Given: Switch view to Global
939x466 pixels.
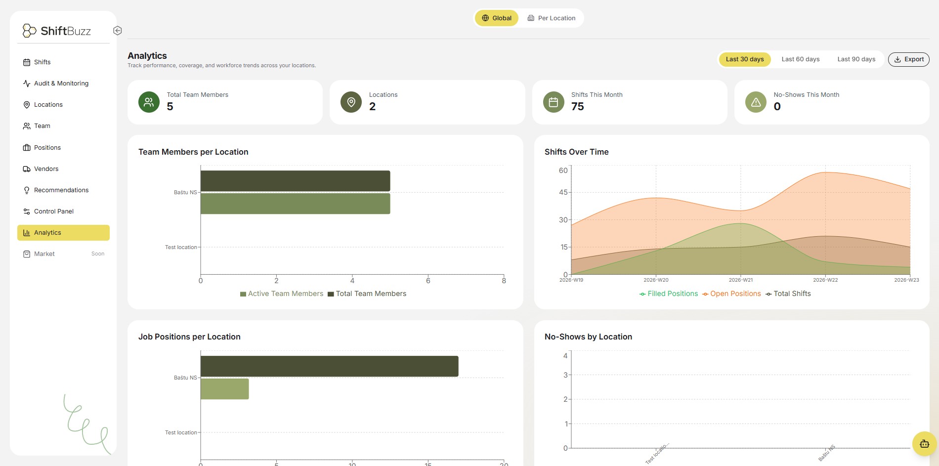Looking at the screenshot, I should (x=497, y=18).
